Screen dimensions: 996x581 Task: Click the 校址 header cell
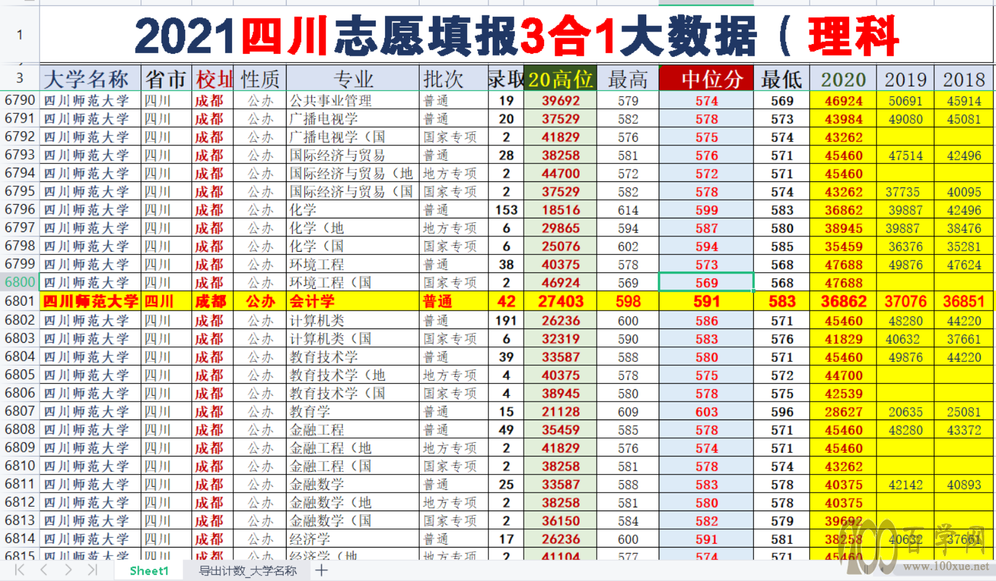click(x=213, y=79)
